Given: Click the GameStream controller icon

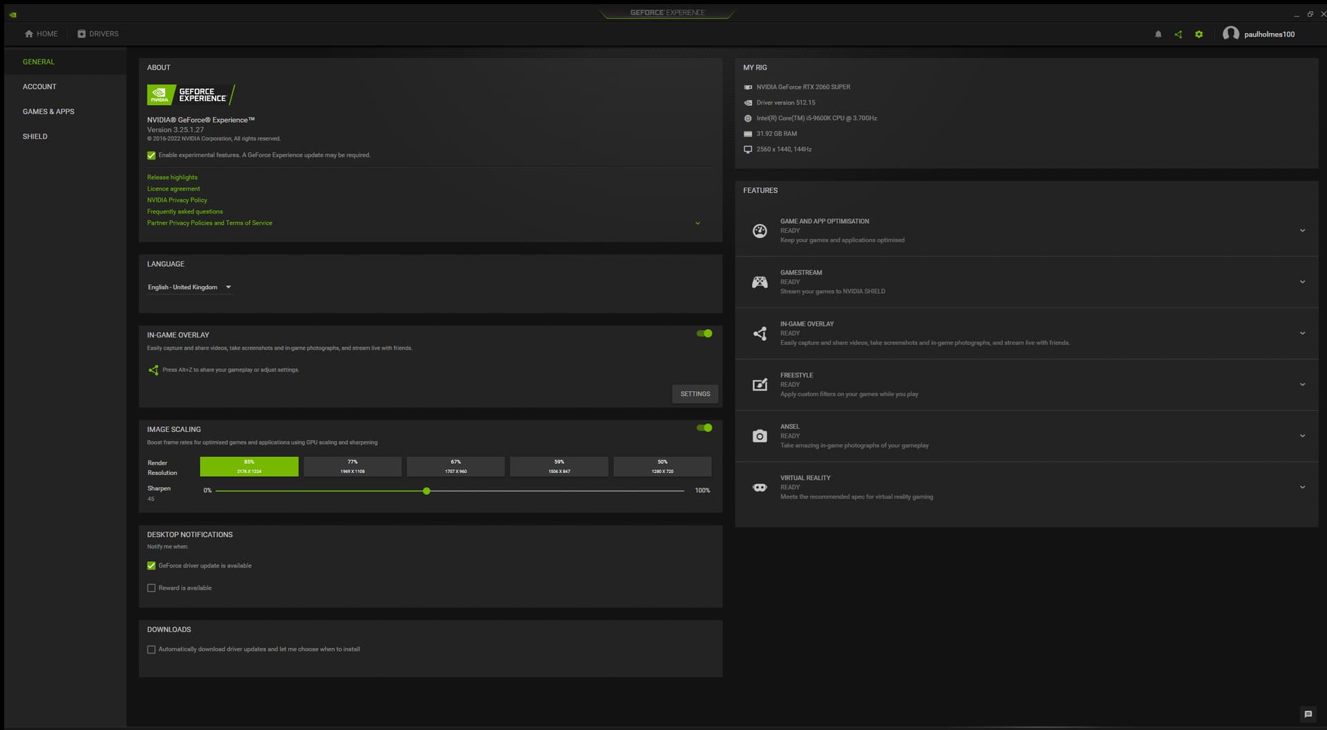Looking at the screenshot, I should (x=760, y=282).
